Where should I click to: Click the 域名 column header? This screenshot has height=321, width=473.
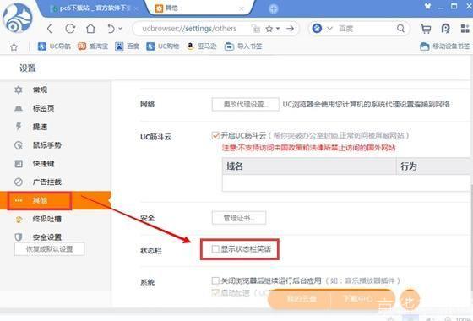pos(309,166)
